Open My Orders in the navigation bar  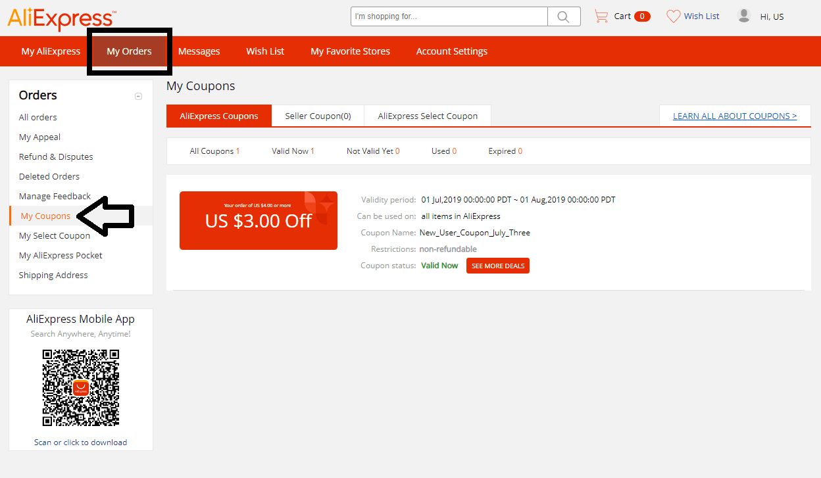tap(129, 51)
